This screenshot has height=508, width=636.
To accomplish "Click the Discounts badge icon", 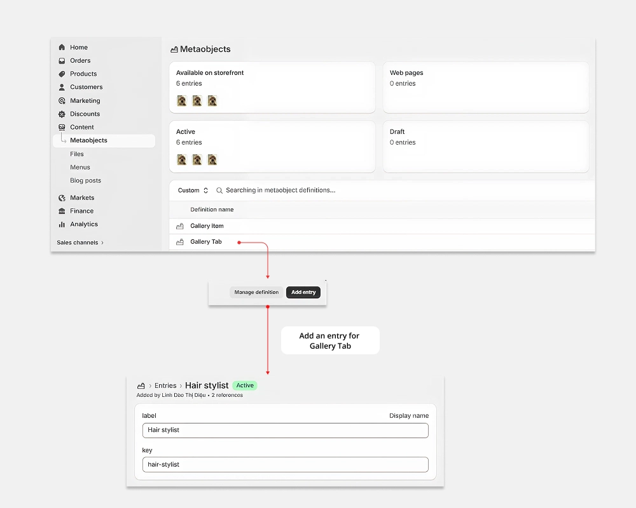I will tap(62, 114).
